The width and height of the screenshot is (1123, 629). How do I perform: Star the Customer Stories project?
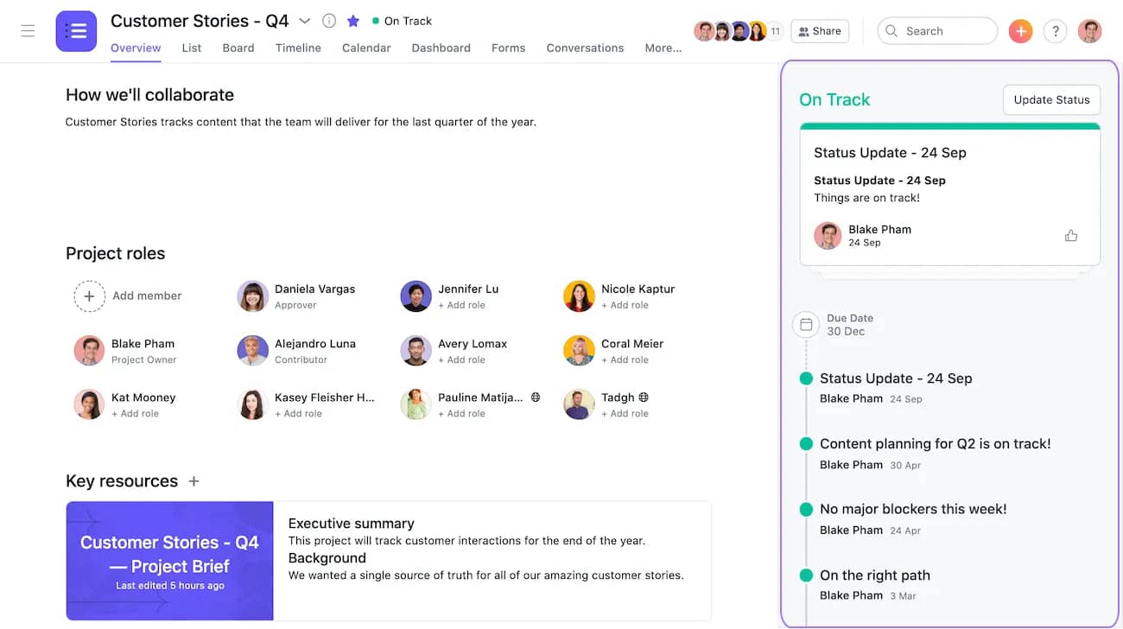click(x=352, y=20)
